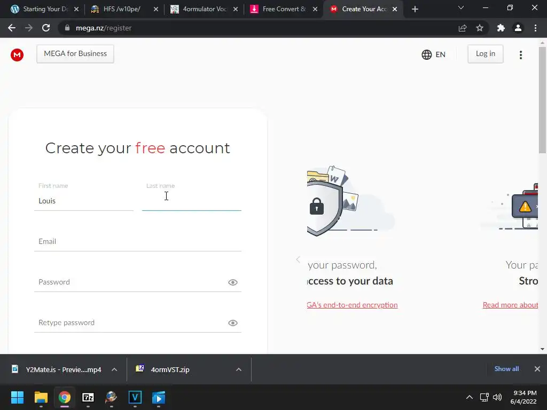Image resolution: width=547 pixels, height=410 pixels.
Task: Show hidden system tray icons
Action: pyautogui.click(x=470, y=397)
